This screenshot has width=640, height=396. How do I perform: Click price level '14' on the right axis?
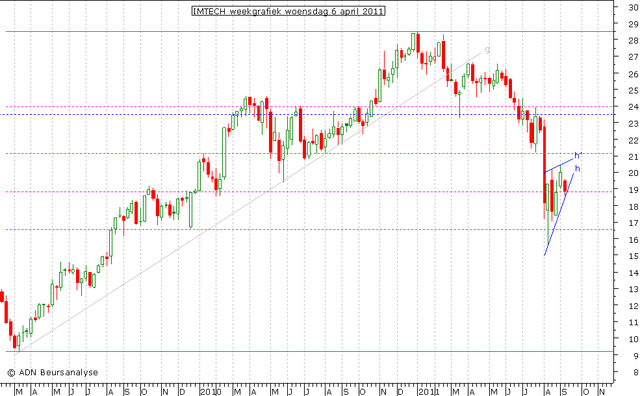[x=633, y=273]
